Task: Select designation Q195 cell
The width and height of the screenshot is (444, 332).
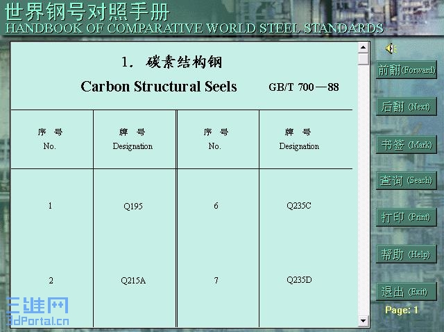Action: pyautogui.click(x=133, y=206)
